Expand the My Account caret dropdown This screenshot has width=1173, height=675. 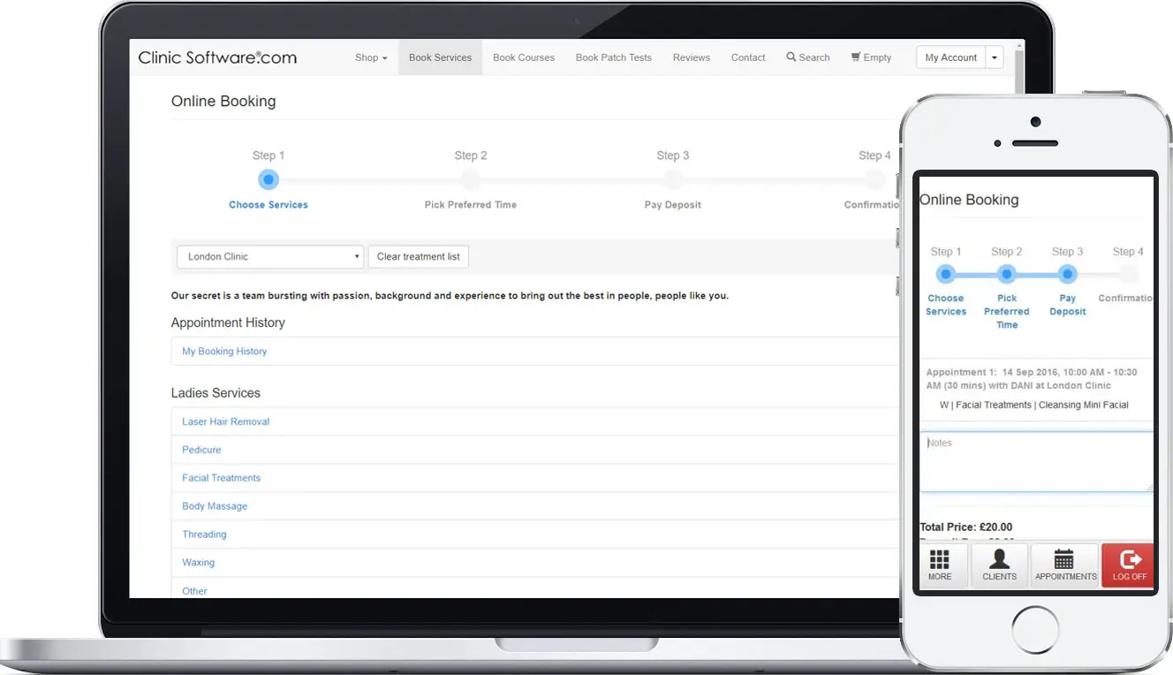click(995, 57)
